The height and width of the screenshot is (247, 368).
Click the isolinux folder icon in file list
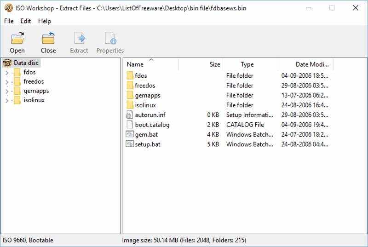pos(130,105)
